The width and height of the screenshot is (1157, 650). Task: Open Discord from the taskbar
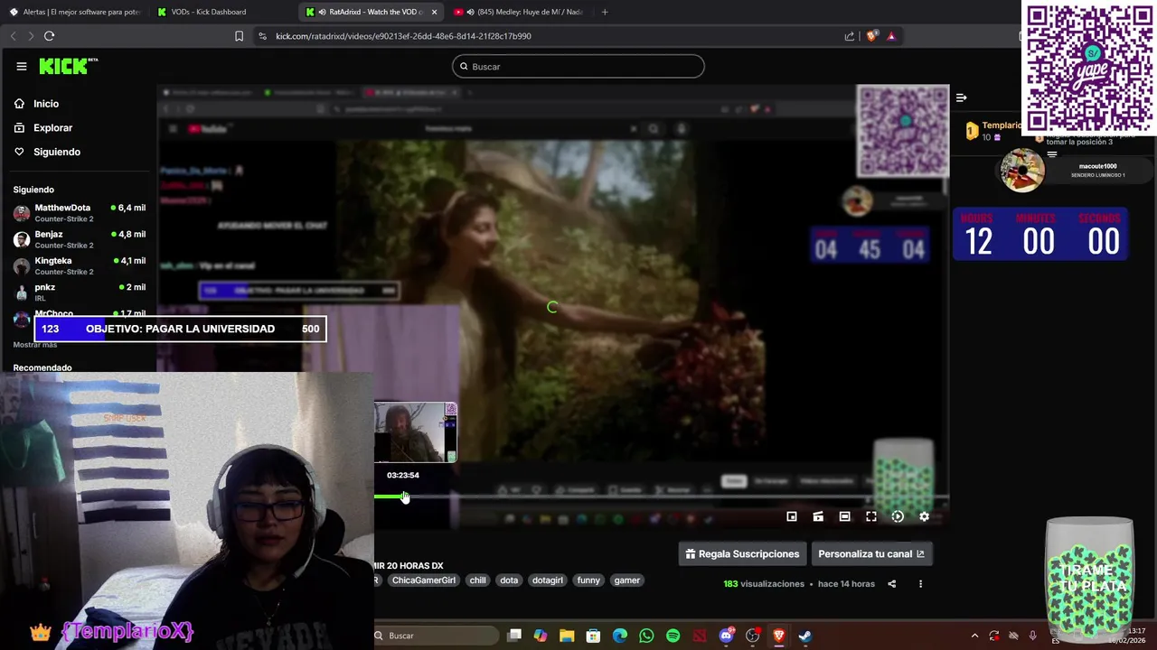726,636
